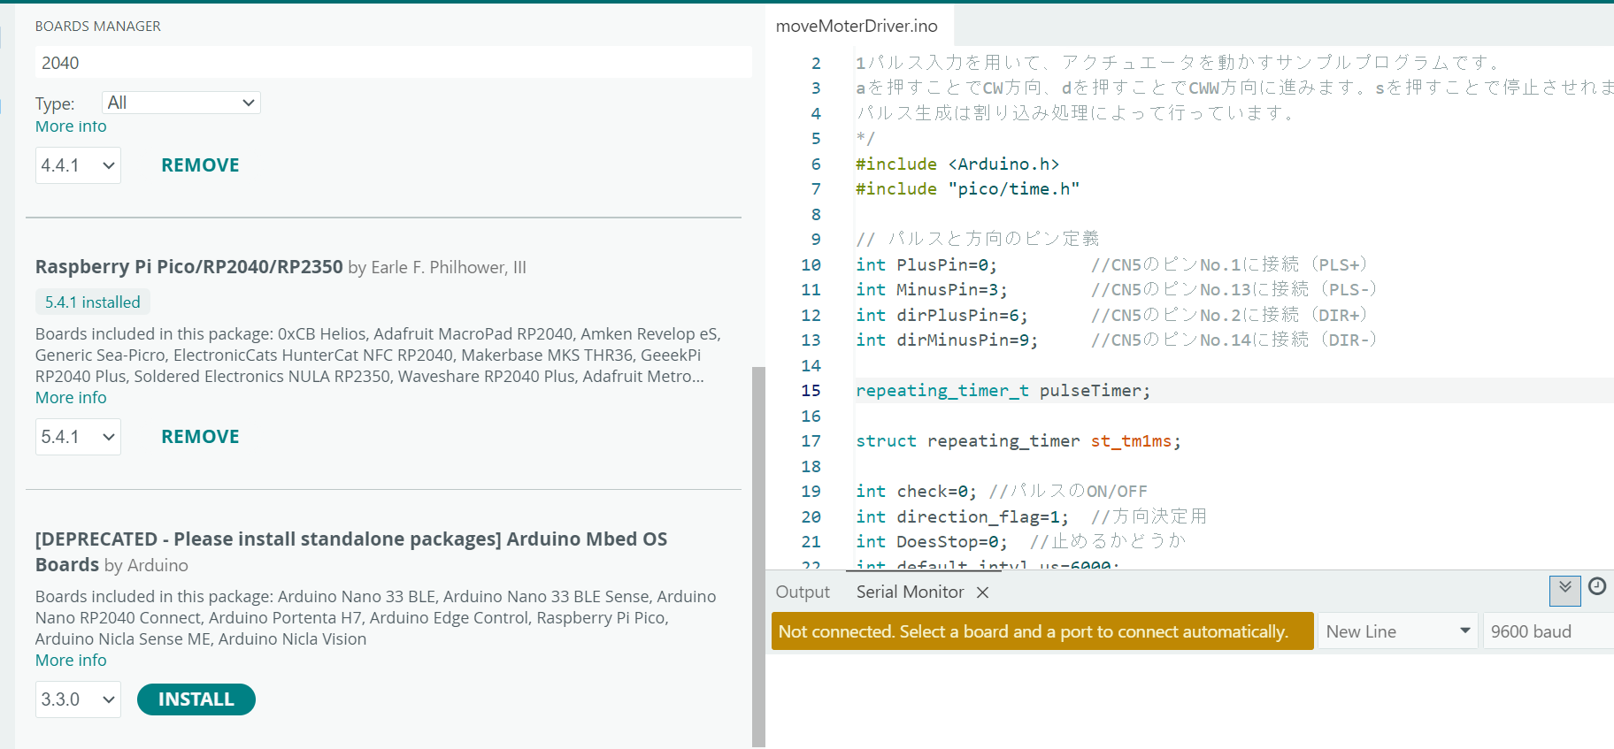This screenshot has height=749, width=1614.
Task: Click the Serial Monitor message input field
Action: pyautogui.click(x=1041, y=631)
